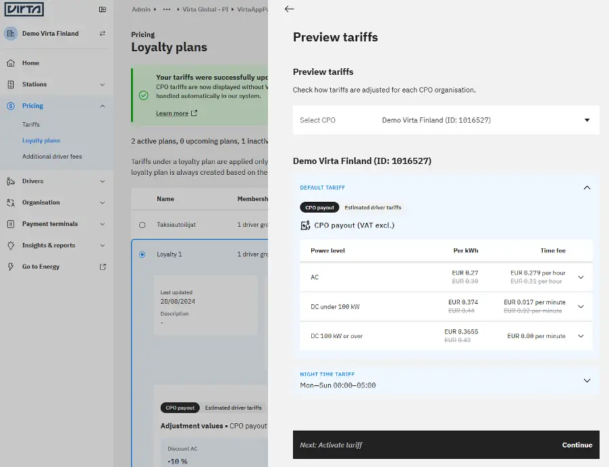Collapse the sidebar panel icon
The image size is (609, 467).
[103, 9]
